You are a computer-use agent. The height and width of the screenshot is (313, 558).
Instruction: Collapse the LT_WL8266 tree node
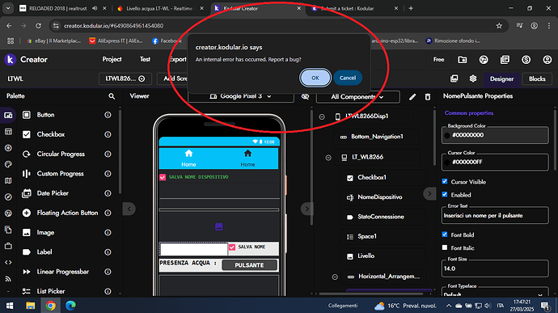coord(328,158)
